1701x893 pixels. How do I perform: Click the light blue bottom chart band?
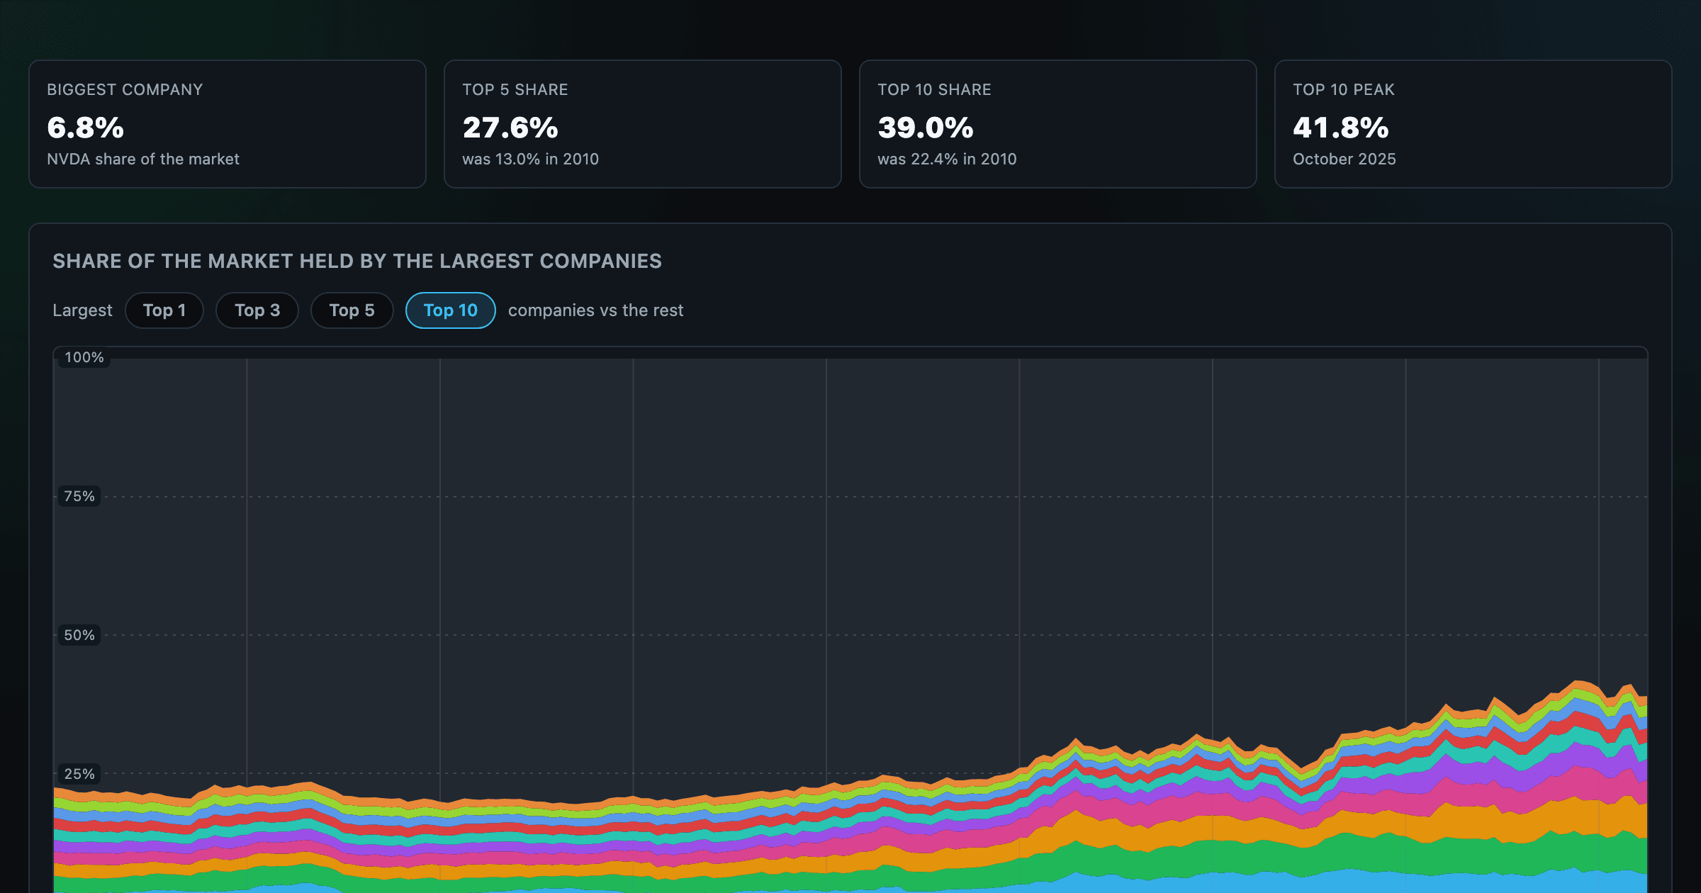[x=1488, y=884]
